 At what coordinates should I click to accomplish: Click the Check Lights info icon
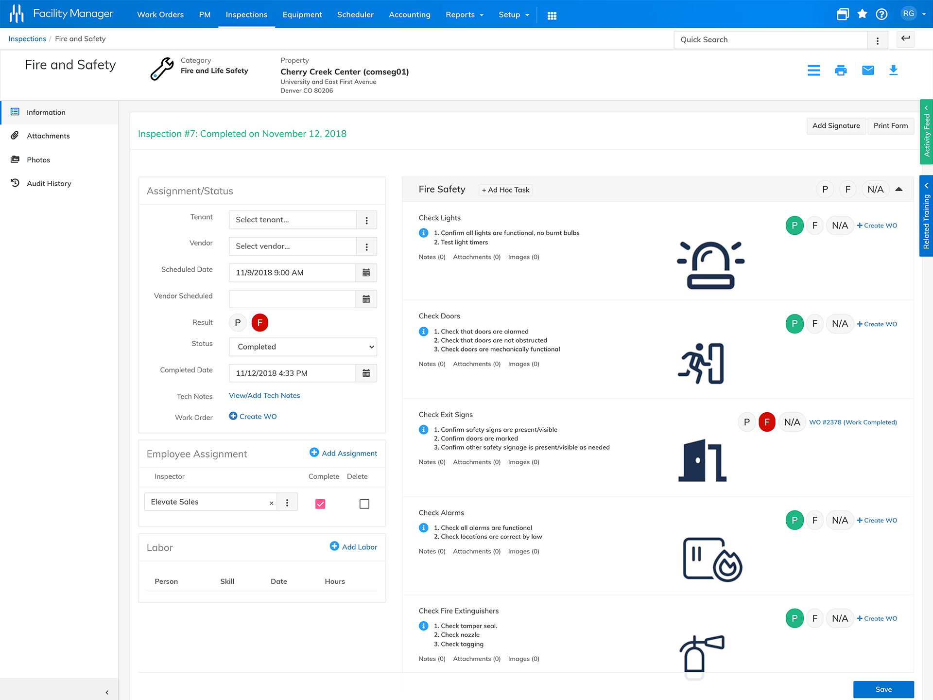point(424,233)
